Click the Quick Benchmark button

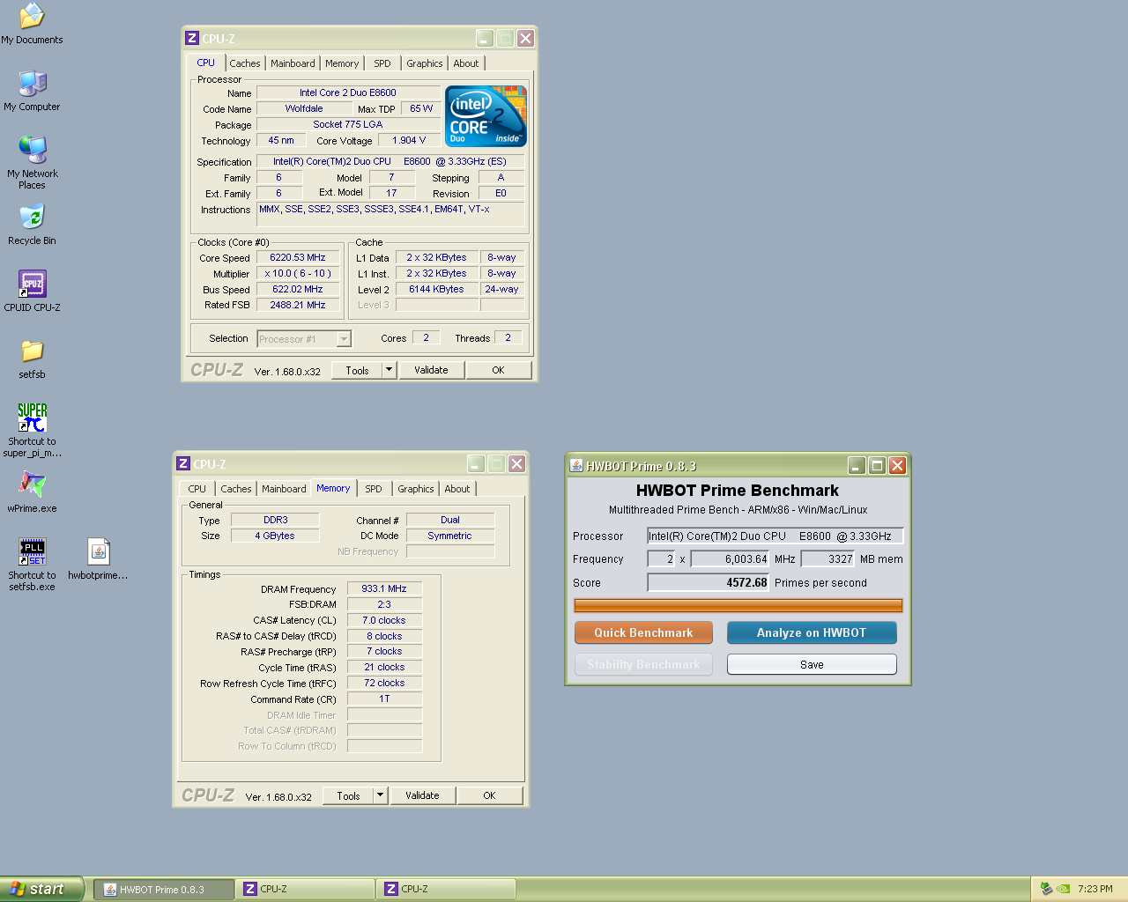coord(643,632)
